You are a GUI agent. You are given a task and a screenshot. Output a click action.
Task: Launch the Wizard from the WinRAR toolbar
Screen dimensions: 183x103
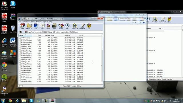[61, 26]
